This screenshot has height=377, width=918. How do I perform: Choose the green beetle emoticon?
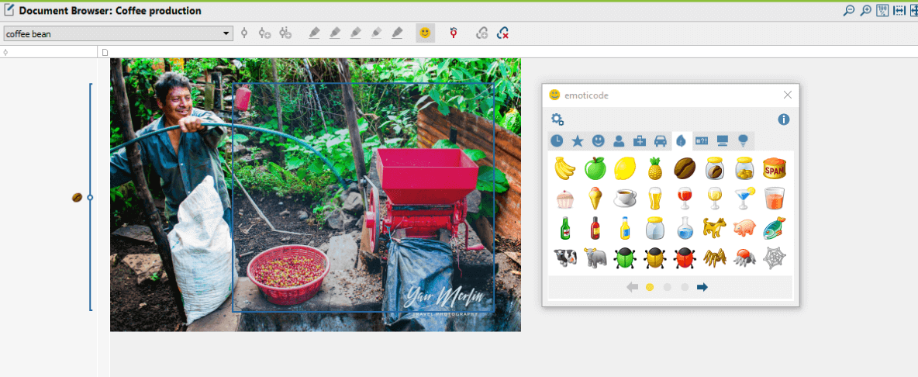point(625,258)
